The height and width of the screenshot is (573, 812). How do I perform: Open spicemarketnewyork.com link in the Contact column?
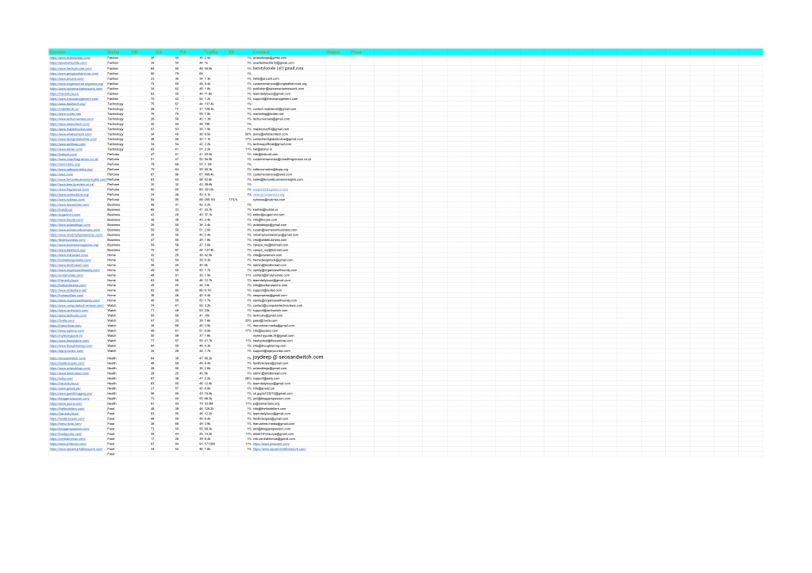point(279,449)
